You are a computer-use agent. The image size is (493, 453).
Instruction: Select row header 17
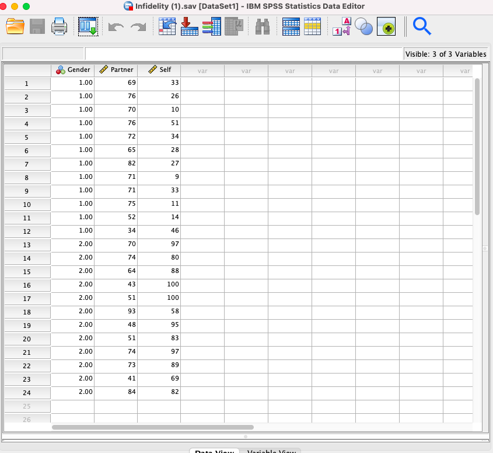click(27, 299)
